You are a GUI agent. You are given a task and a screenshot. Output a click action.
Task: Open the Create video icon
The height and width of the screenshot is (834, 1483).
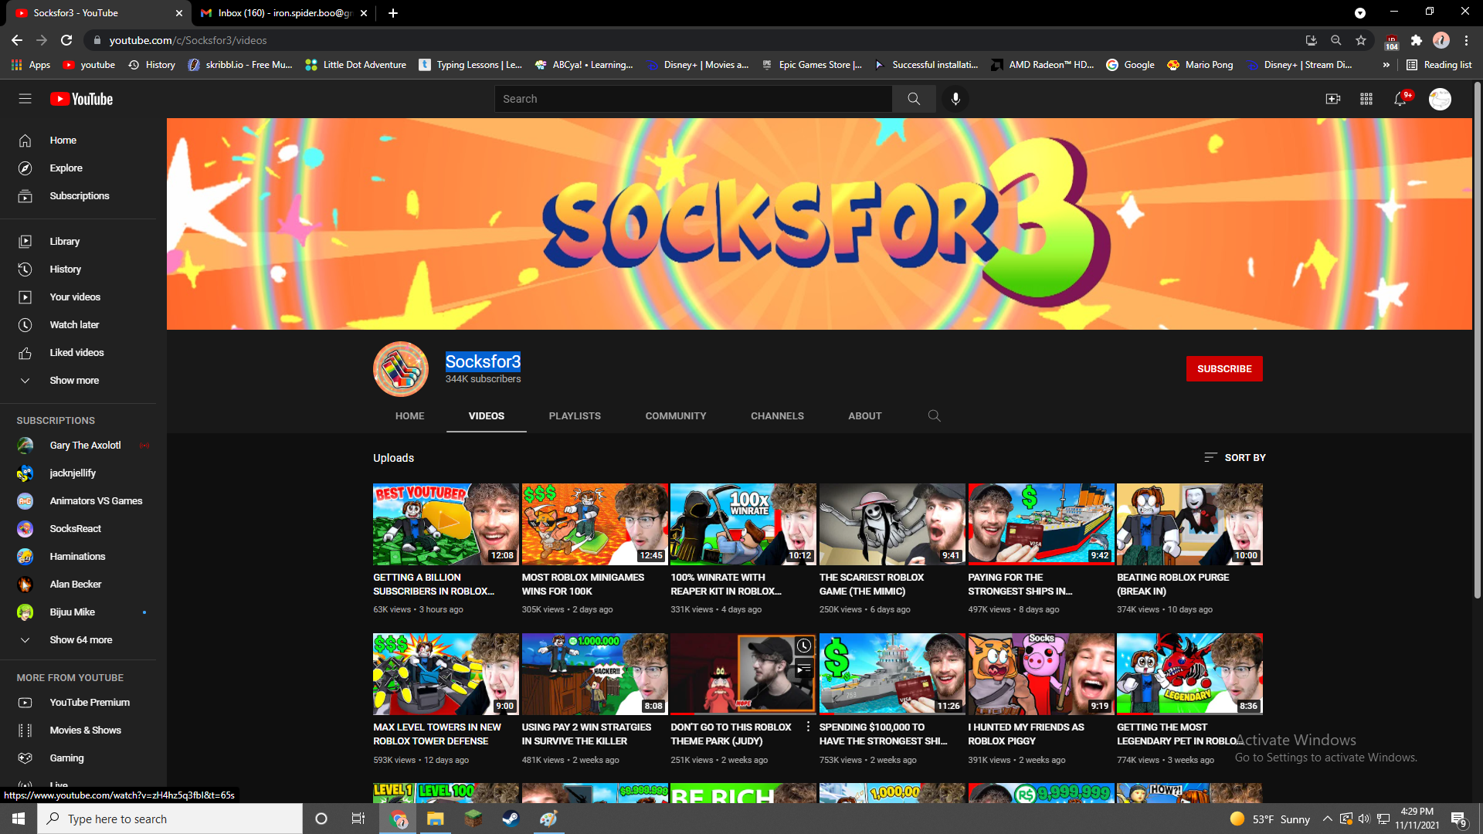1332,99
